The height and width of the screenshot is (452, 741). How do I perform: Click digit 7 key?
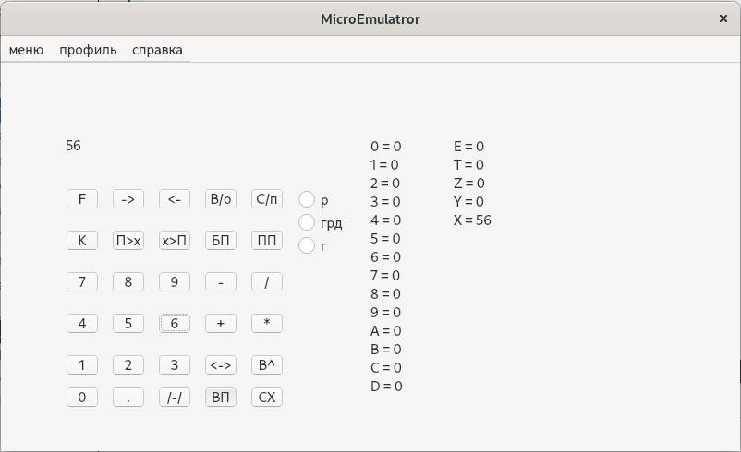pyautogui.click(x=82, y=282)
